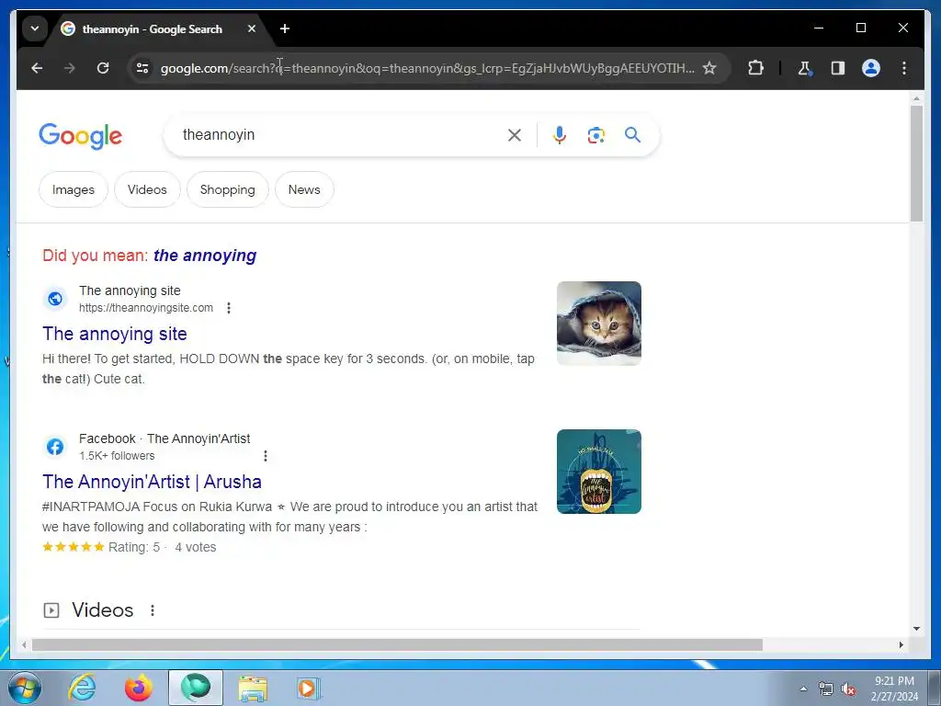Image resolution: width=941 pixels, height=706 pixels.
Task: Toggle the browser side panel icon
Action: (838, 68)
